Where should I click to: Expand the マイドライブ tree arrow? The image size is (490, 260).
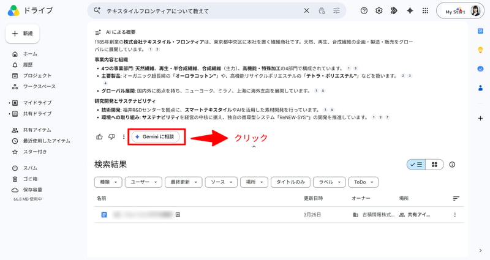[x=9, y=103]
